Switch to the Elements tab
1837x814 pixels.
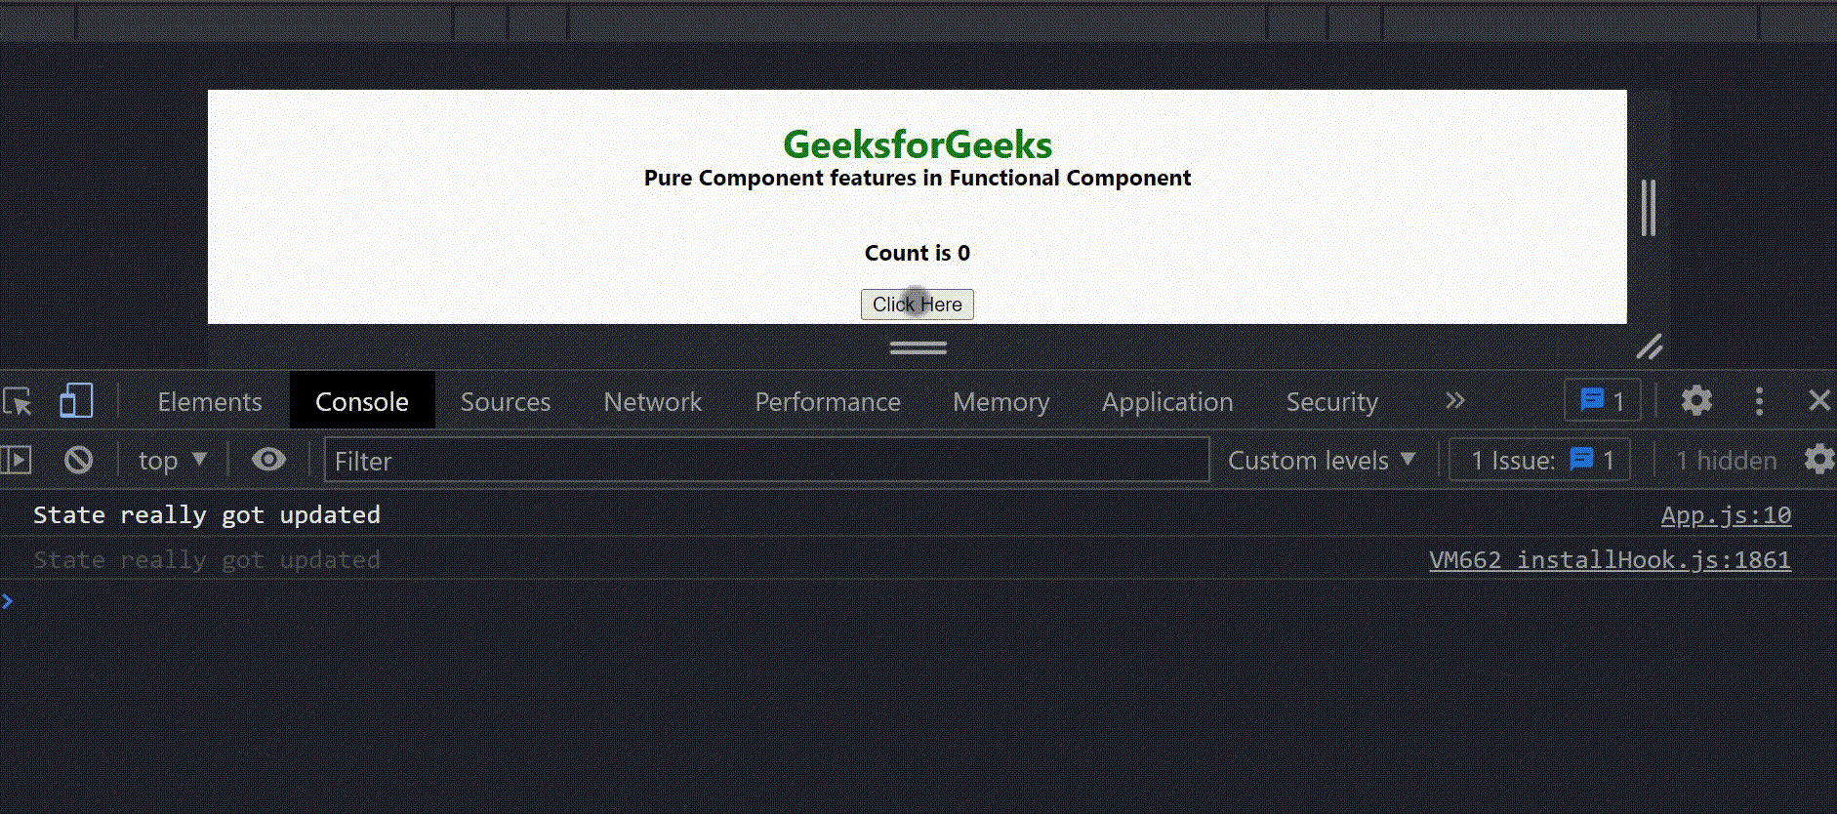(210, 401)
